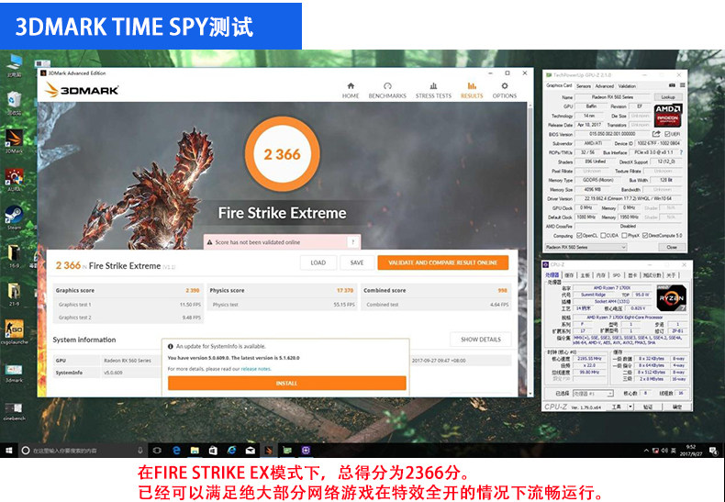Click the 3DMark results vertical scrollbar
This screenshot has width=725, height=502.
click(x=530, y=250)
